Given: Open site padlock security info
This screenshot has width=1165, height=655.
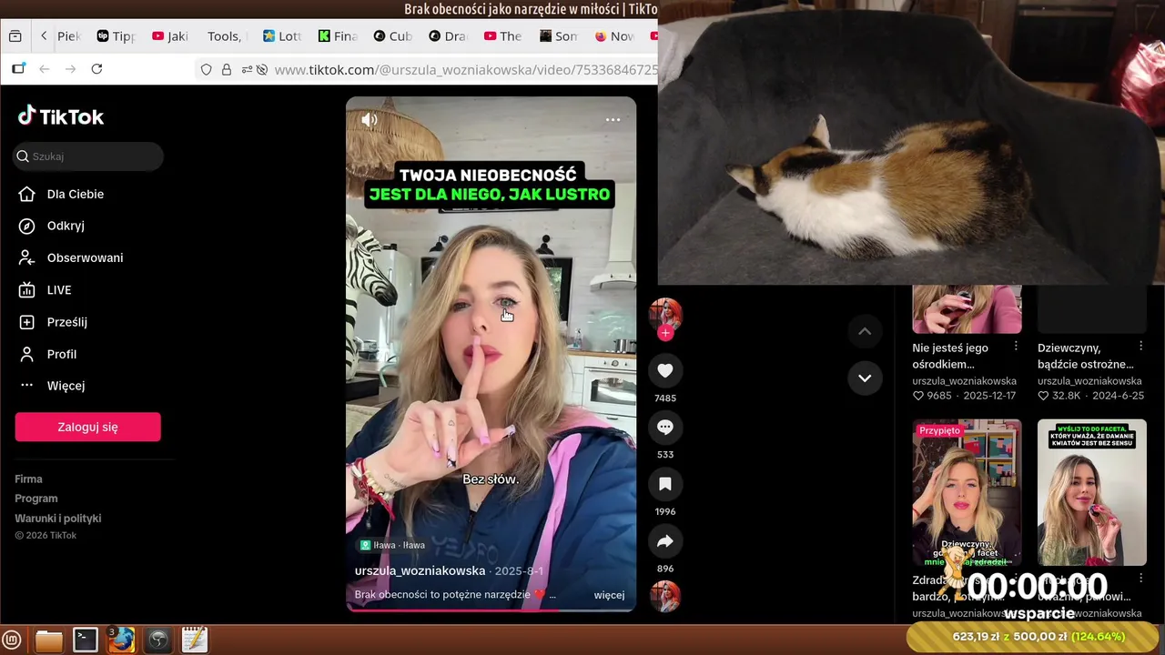Looking at the screenshot, I should 227,69.
